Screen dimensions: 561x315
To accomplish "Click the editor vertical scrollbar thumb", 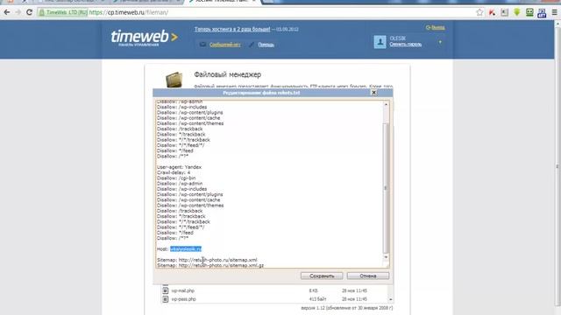I will click(x=386, y=188).
